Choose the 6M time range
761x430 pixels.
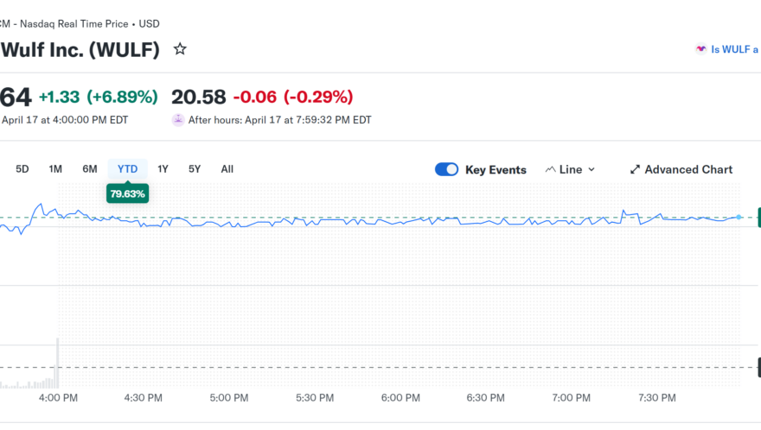pos(90,169)
